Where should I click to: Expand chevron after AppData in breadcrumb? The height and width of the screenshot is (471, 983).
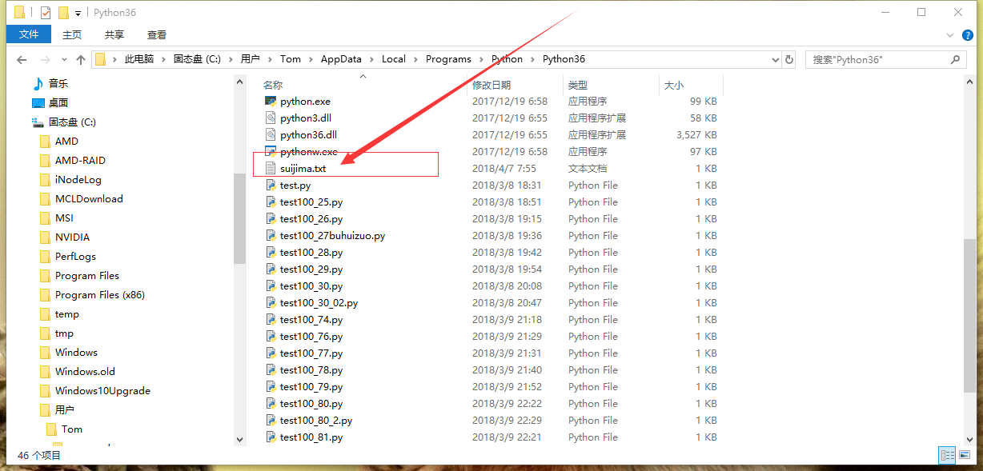pos(371,59)
